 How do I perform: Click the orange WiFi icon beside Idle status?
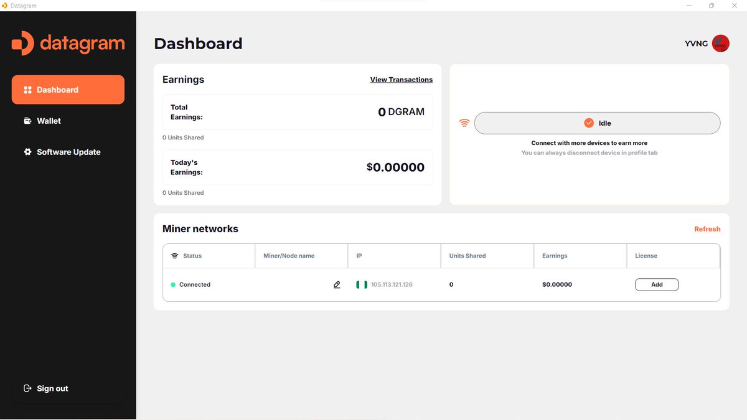coord(463,123)
